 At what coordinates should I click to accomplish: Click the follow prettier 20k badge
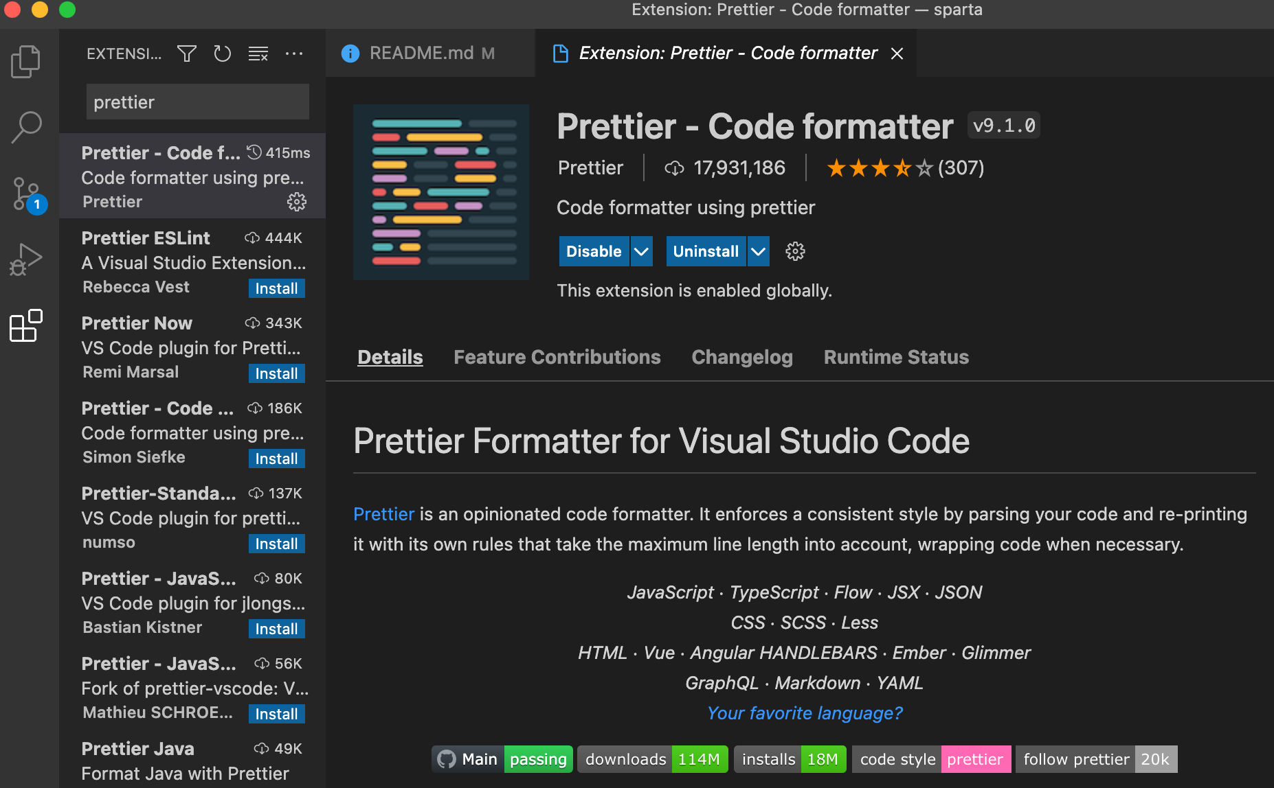coord(1096,759)
